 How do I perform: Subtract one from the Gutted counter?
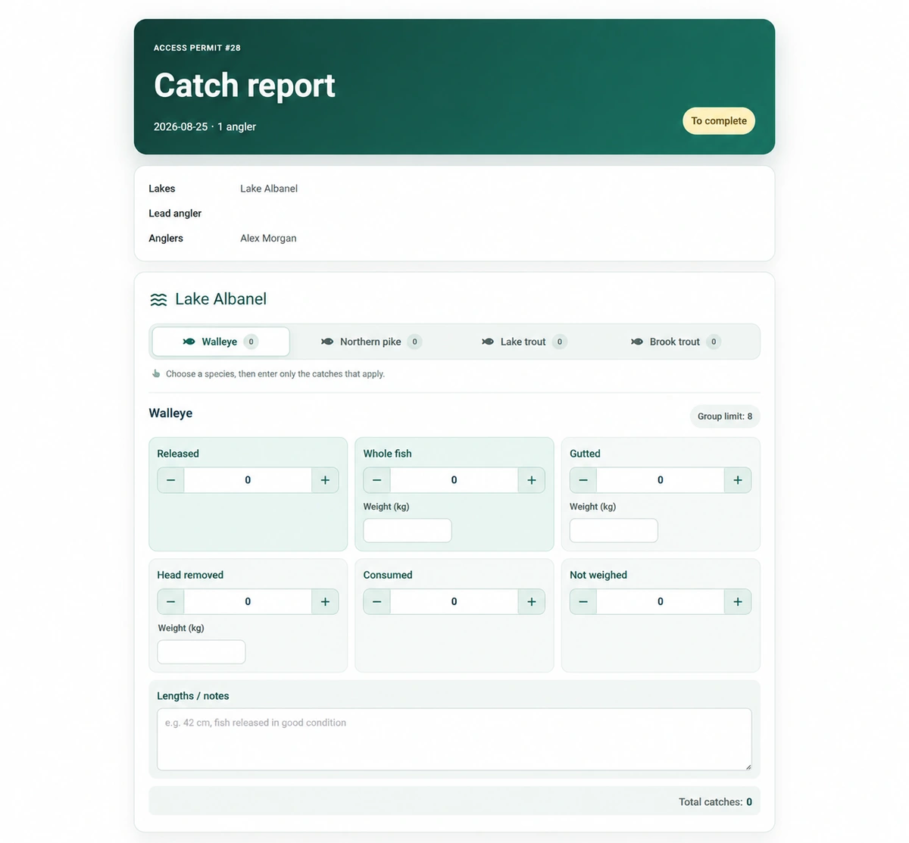pos(583,480)
